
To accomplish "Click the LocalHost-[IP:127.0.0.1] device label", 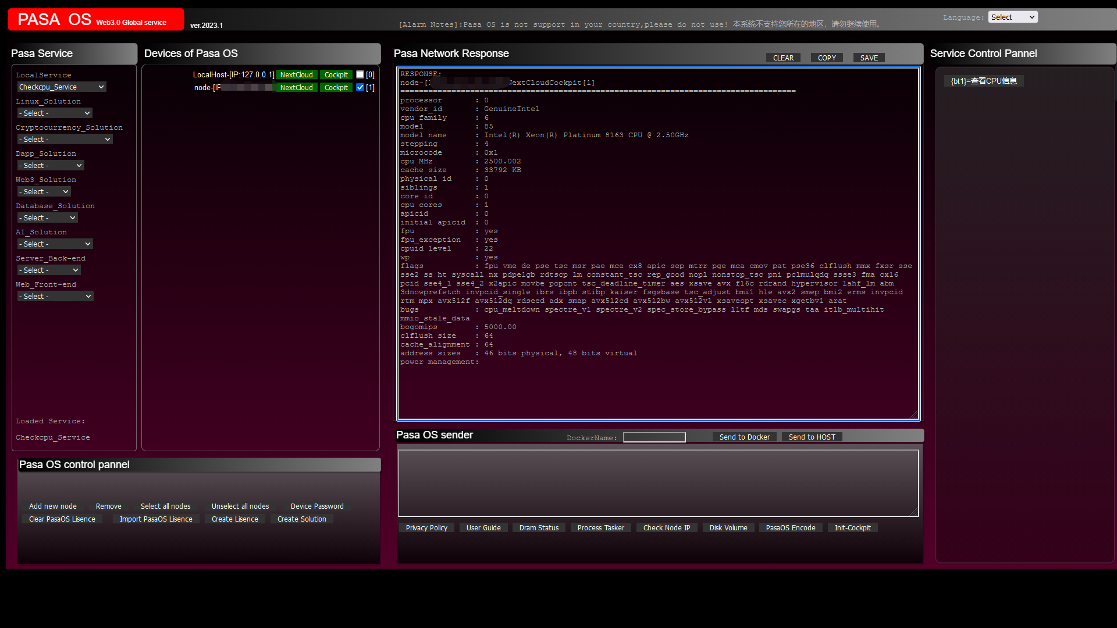I will click(233, 74).
